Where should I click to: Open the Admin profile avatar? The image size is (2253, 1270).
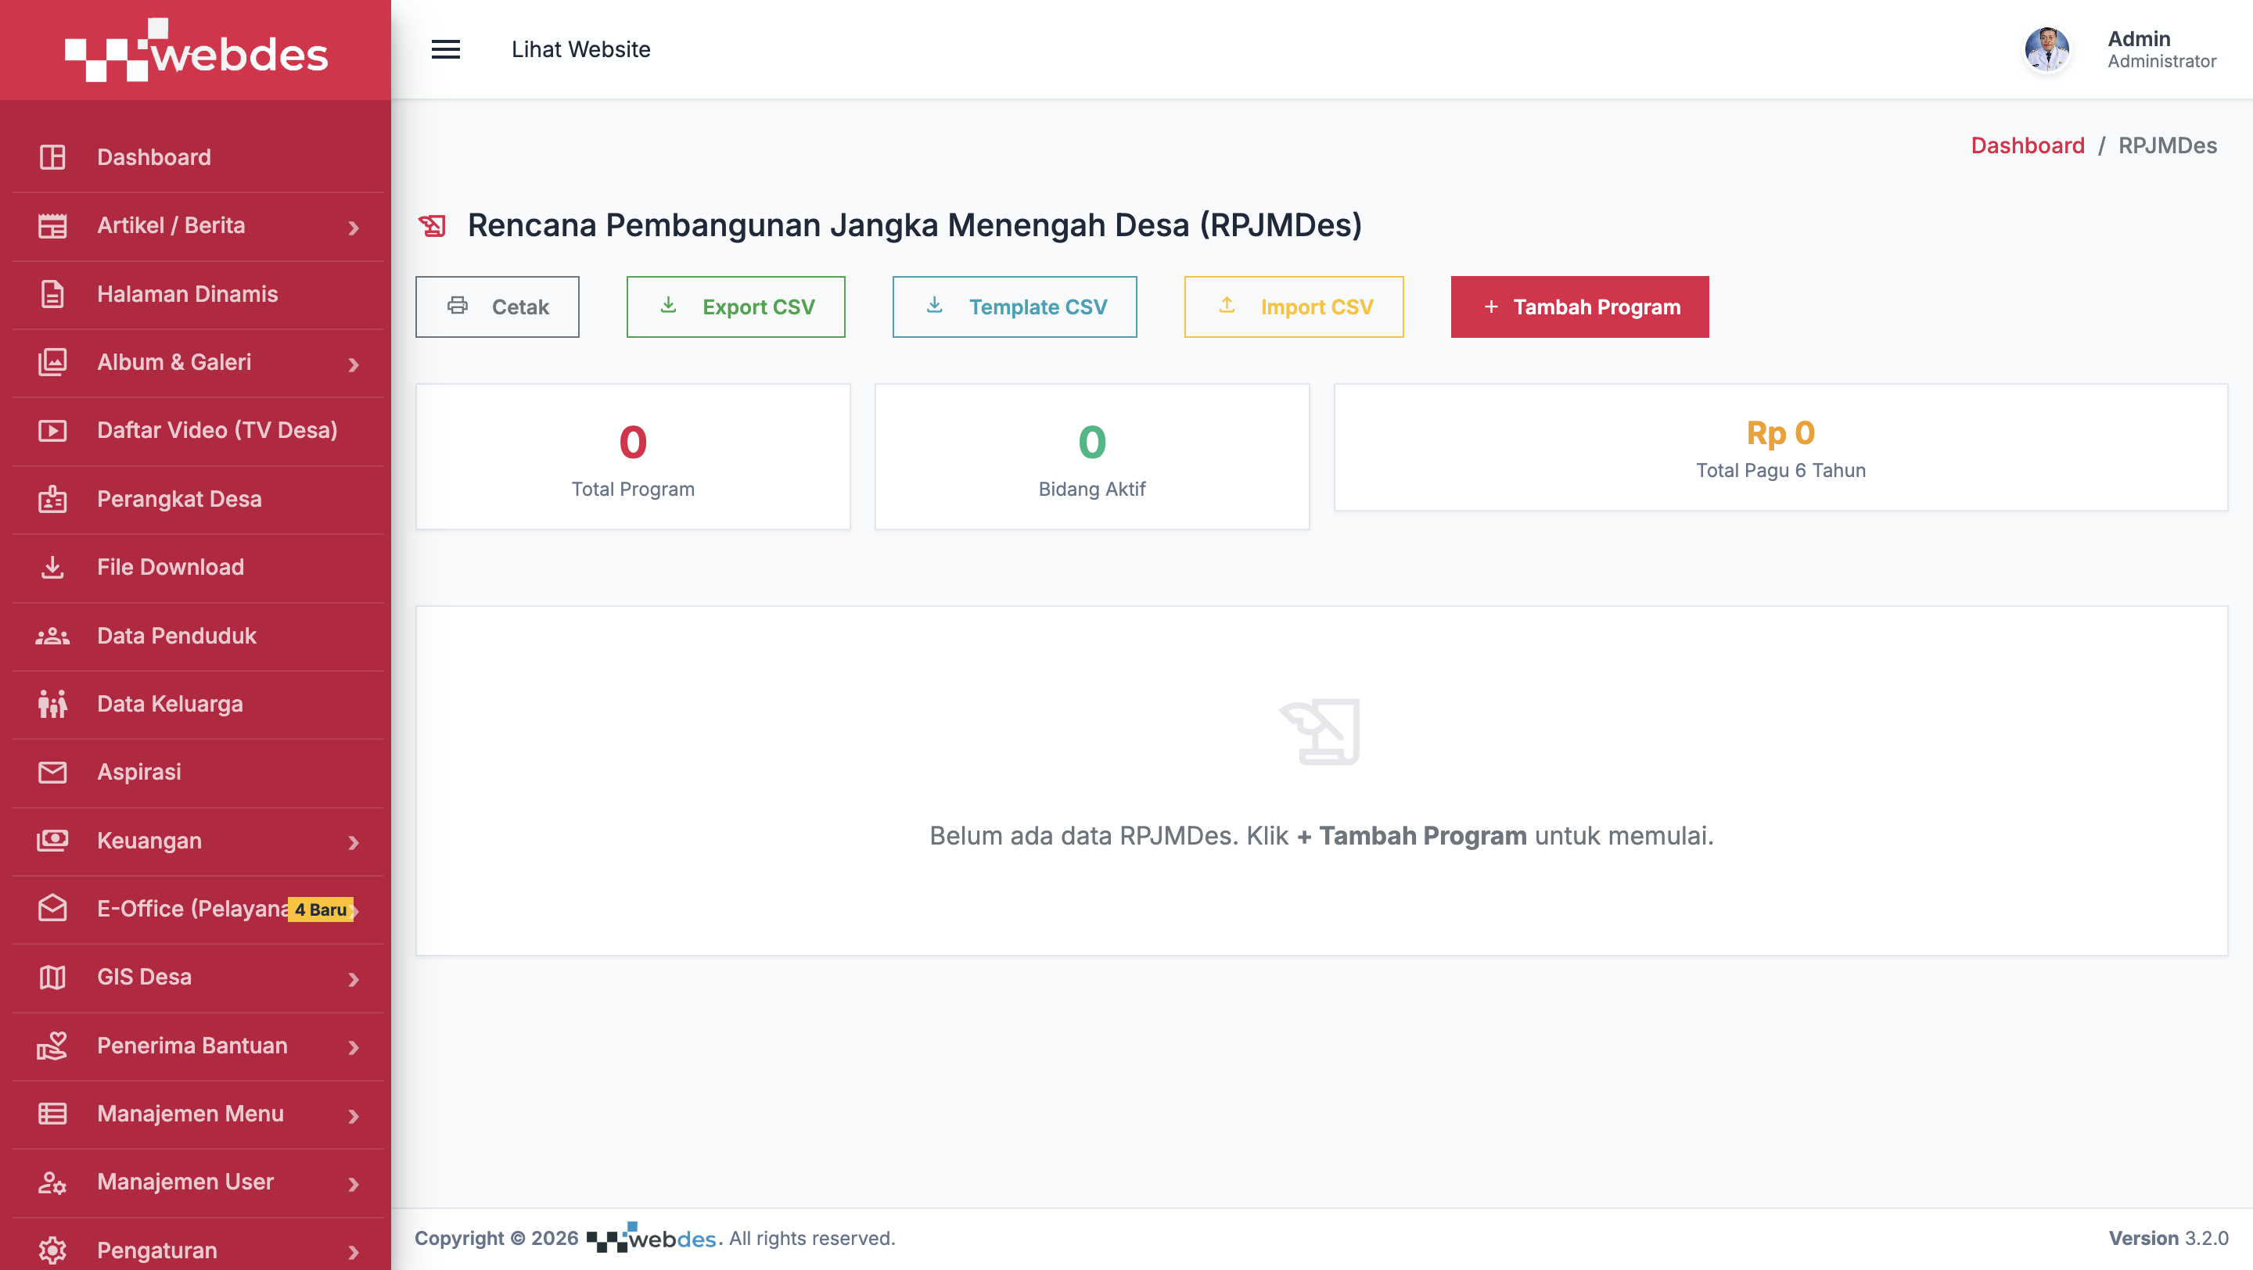2046,50
